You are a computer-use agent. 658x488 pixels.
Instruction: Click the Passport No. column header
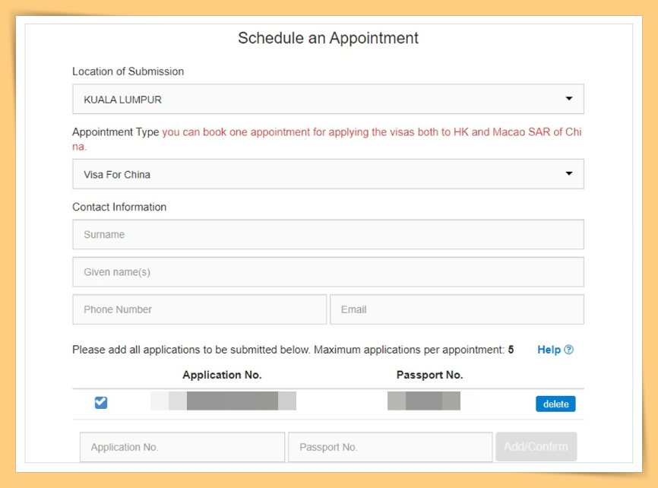429,375
